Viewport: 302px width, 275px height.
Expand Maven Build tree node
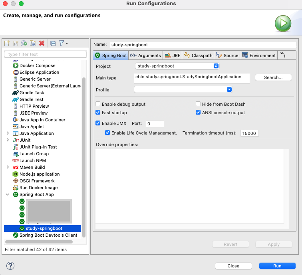(8, 167)
